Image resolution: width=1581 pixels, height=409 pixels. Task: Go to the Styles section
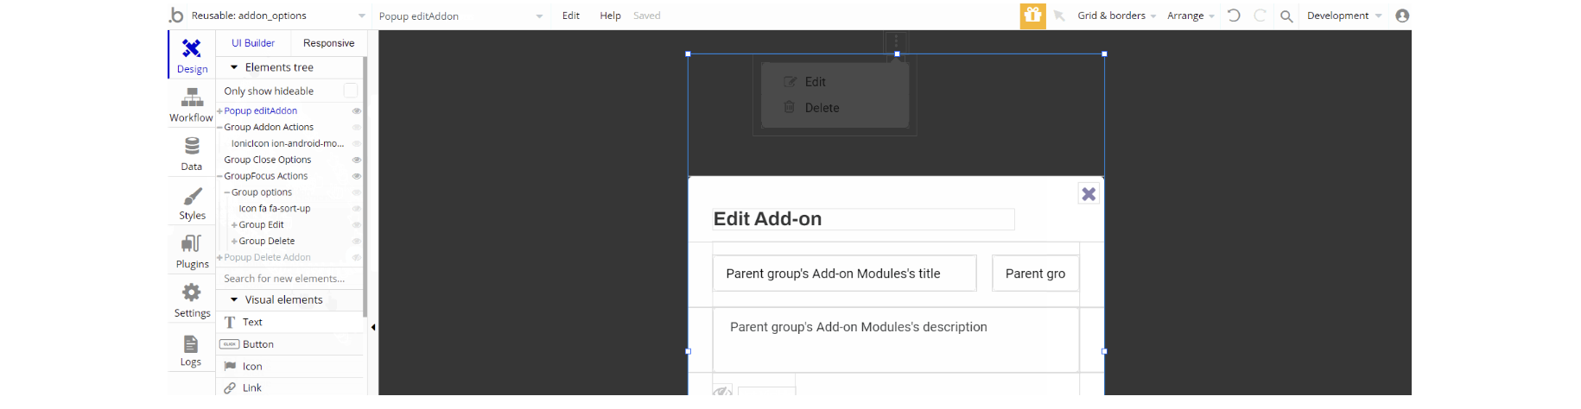192,202
